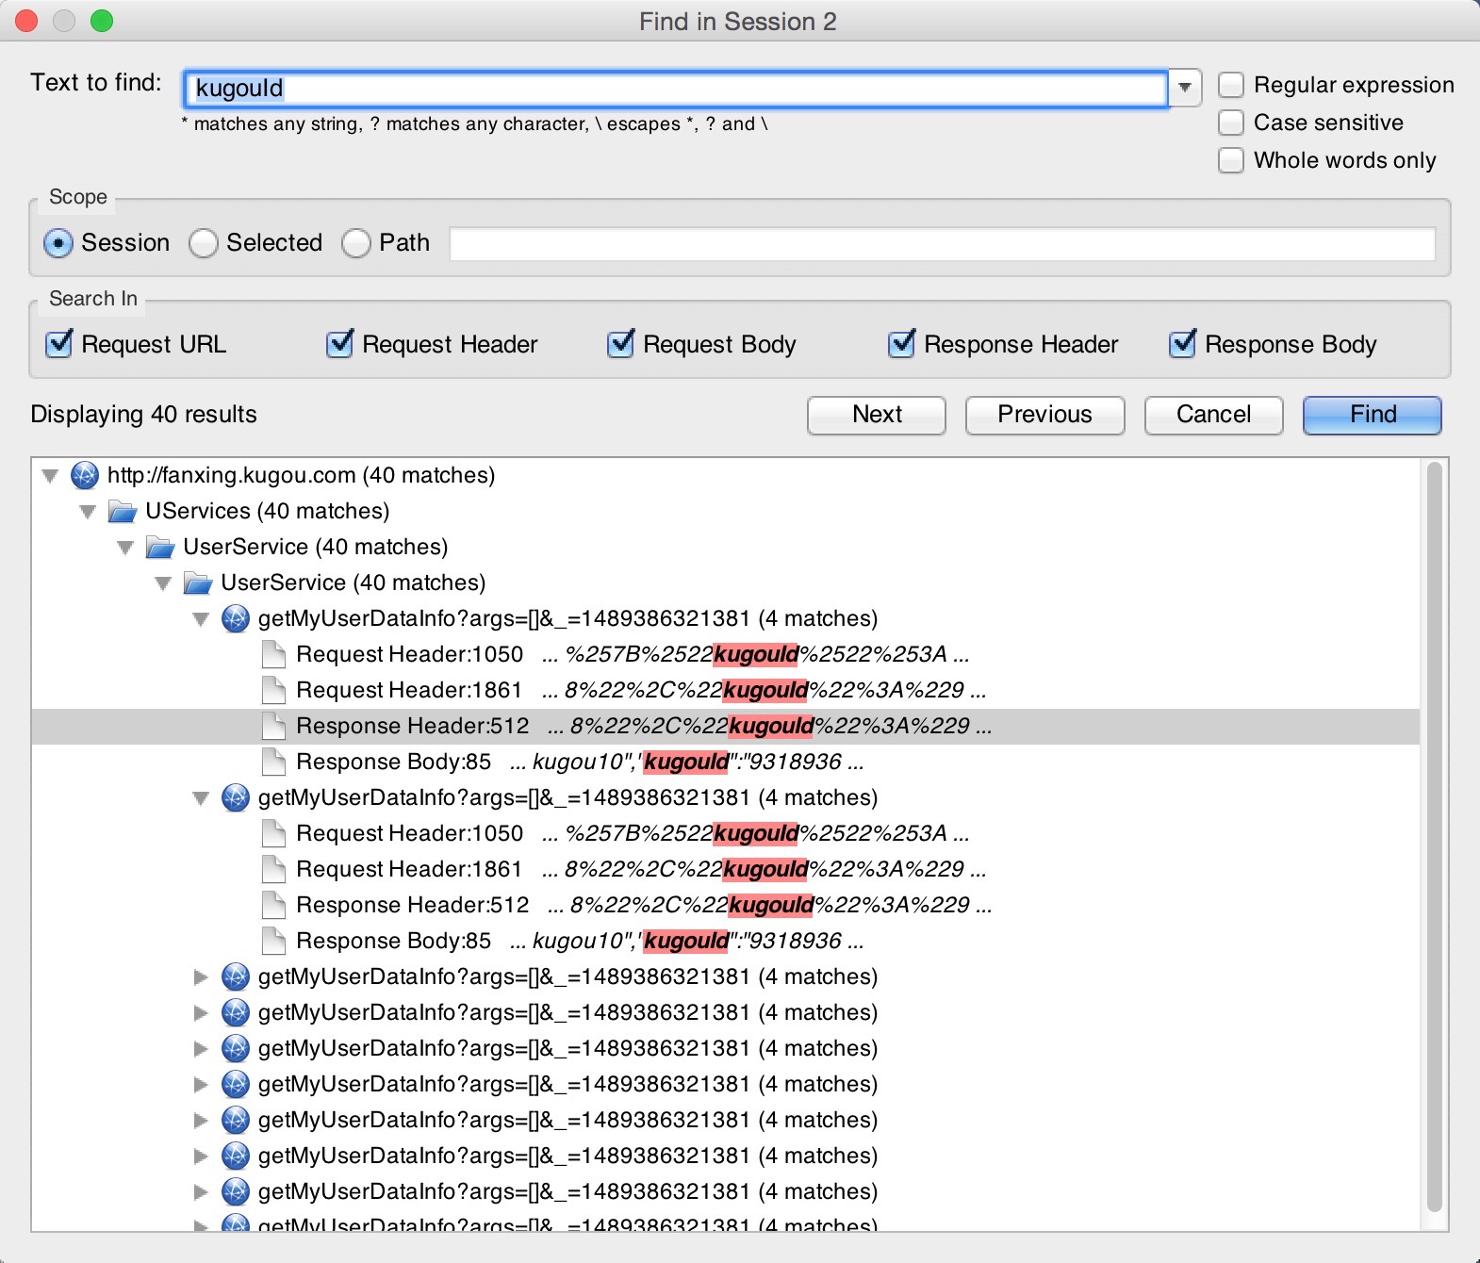Select the Session scope radio button
Screen dimensions: 1480x1263
tap(58, 243)
